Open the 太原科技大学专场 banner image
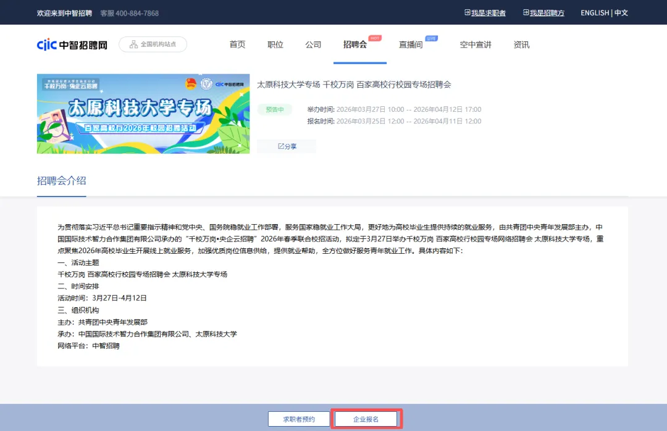Image resolution: width=667 pixels, height=431 pixels. [x=143, y=114]
